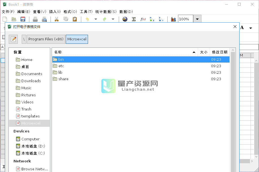Select Pictures in the places sidebar
Screen dimensions: 259x172
tap(29, 95)
